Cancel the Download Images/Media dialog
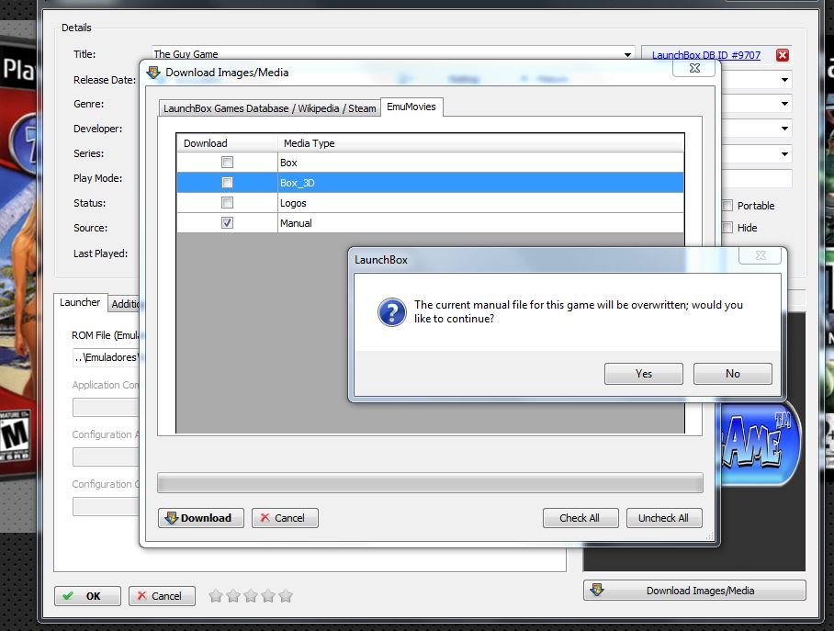Screen dimensions: 834x631 (x=285, y=518)
